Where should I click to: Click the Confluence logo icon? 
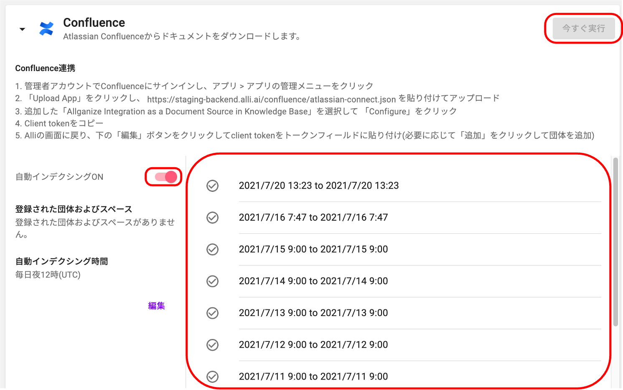(46, 29)
